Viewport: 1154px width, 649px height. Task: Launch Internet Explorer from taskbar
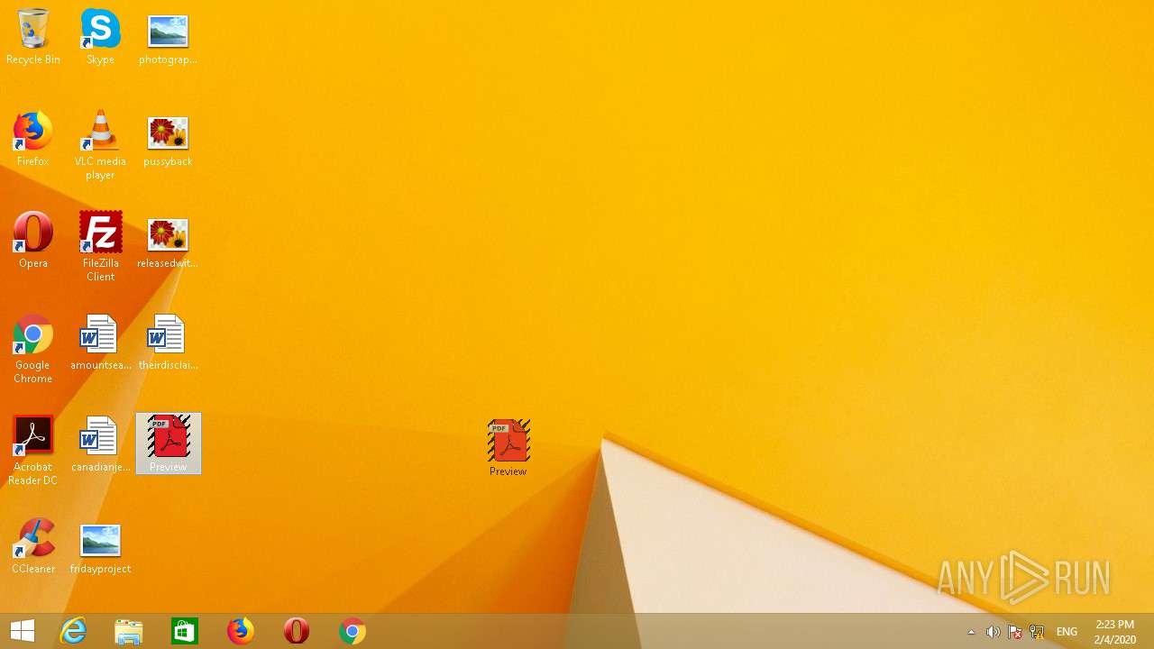point(73,631)
